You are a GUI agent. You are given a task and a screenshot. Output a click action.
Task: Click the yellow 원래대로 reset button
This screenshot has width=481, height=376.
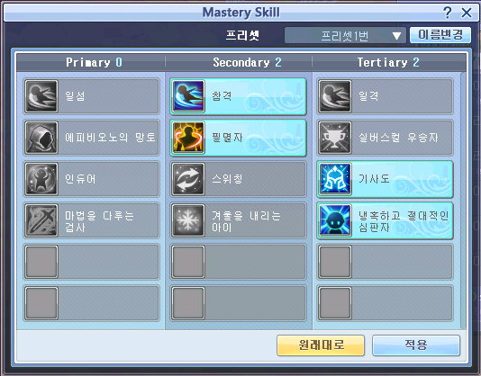click(321, 345)
